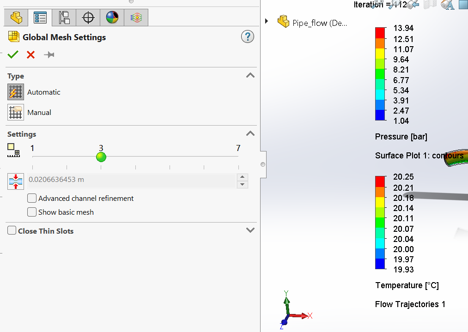Click the 19.93 temperature minimum value
The height and width of the screenshot is (332, 468).
[x=403, y=269]
